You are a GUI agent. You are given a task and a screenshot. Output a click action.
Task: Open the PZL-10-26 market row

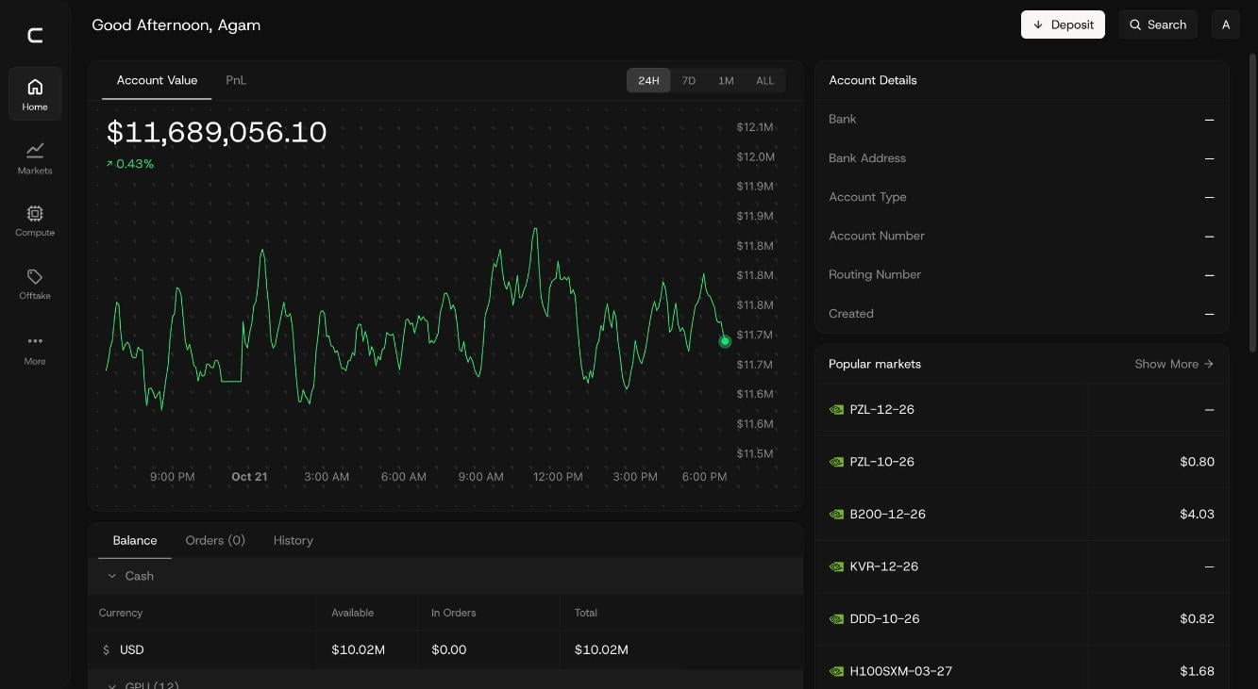click(1021, 462)
